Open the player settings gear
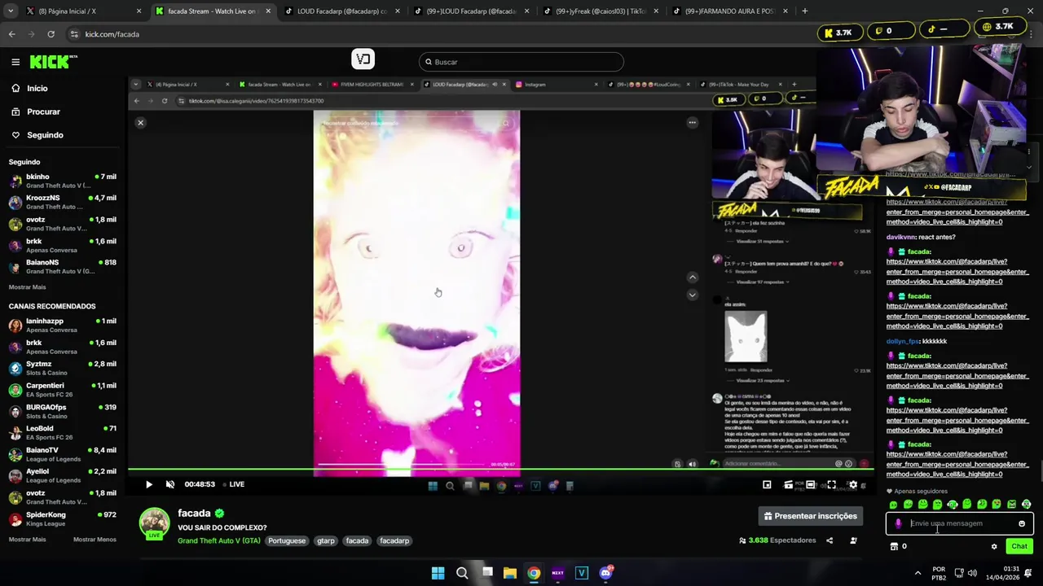Viewport: 1043px width, 586px height. [x=853, y=484]
